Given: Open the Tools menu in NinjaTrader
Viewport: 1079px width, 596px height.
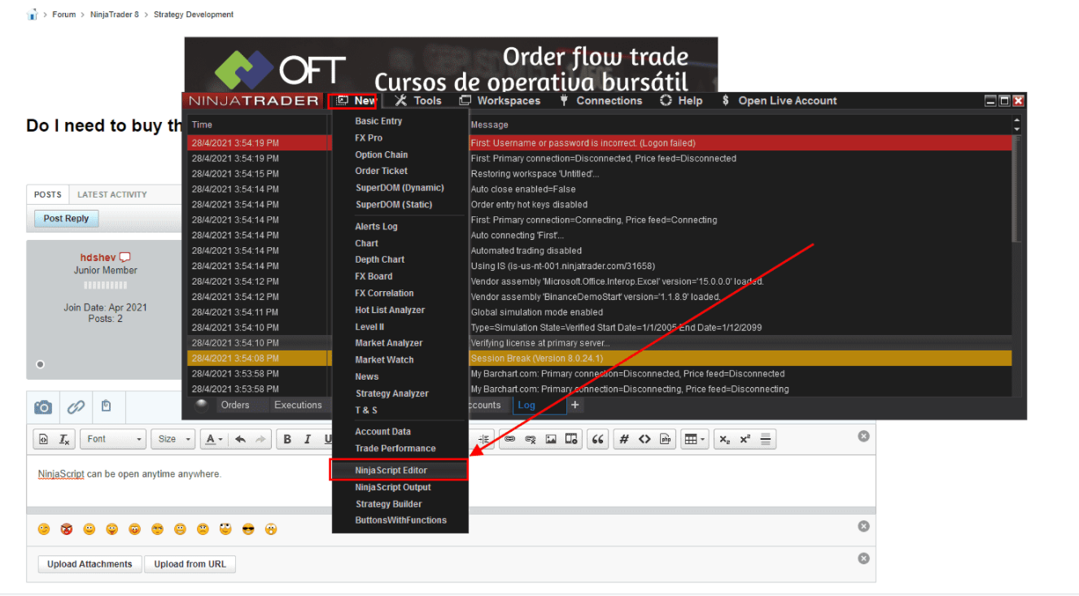Looking at the screenshot, I should point(418,101).
